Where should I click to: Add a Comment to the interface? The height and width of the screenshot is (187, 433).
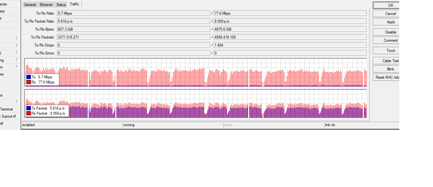pyautogui.click(x=386, y=40)
